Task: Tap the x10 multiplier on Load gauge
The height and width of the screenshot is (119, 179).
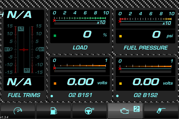Action: 101,22
